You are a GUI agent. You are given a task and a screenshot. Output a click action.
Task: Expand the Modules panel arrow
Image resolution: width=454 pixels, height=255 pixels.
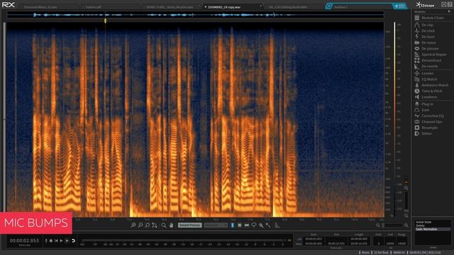click(x=449, y=11)
